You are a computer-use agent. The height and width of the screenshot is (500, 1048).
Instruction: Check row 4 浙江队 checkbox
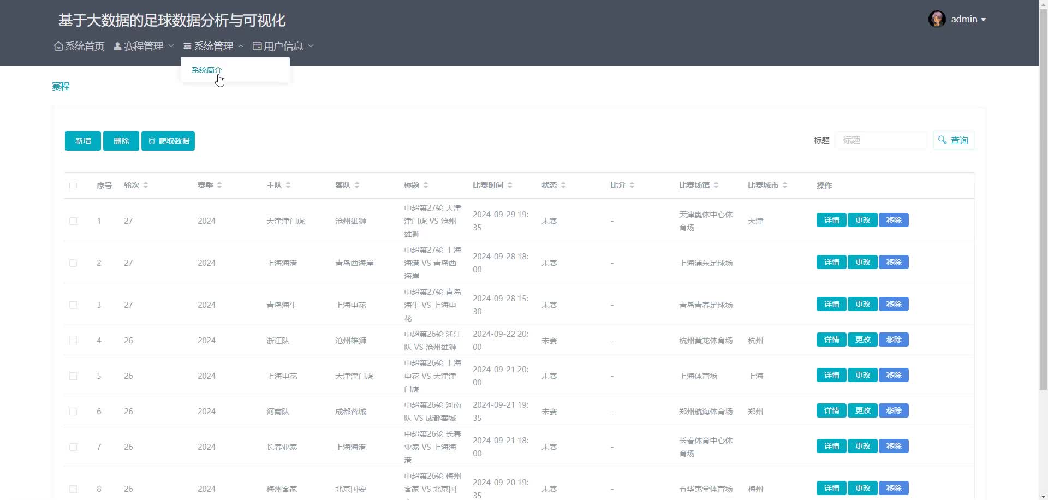[x=73, y=341]
